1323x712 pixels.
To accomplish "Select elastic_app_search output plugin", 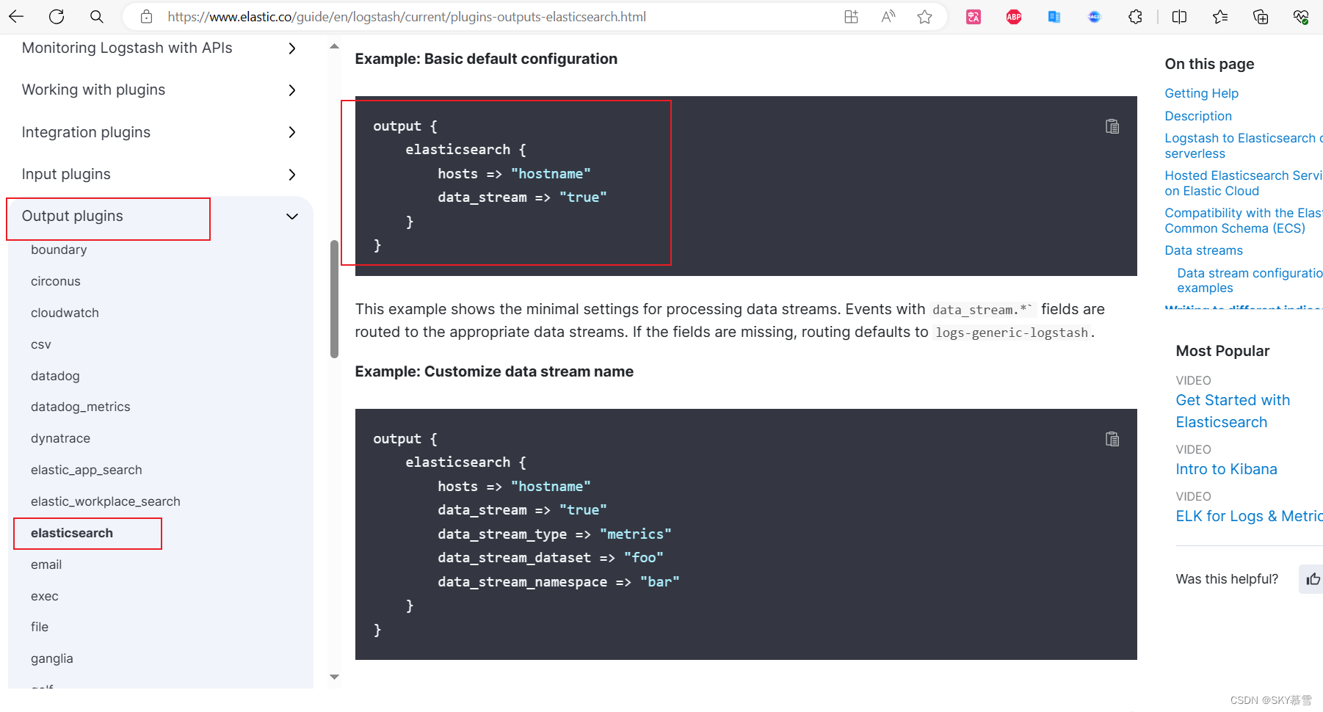I will click(x=87, y=470).
